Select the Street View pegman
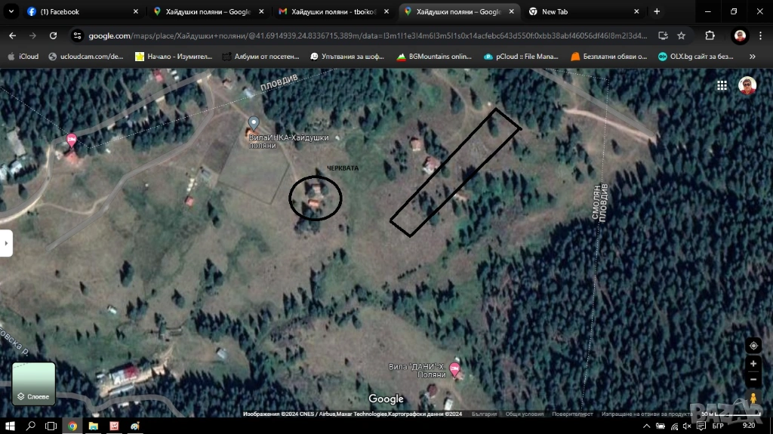This screenshot has width=773, height=434. [x=753, y=399]
